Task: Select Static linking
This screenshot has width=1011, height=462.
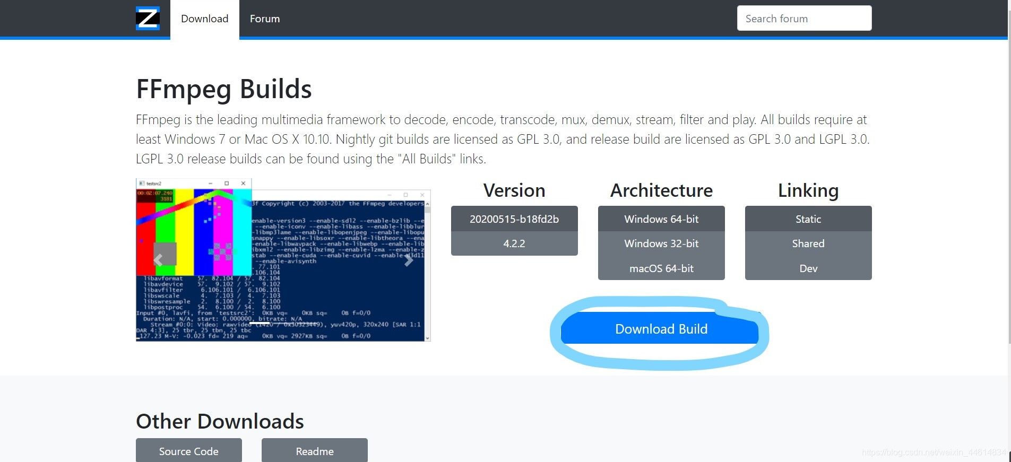Action: pos(808,219)
